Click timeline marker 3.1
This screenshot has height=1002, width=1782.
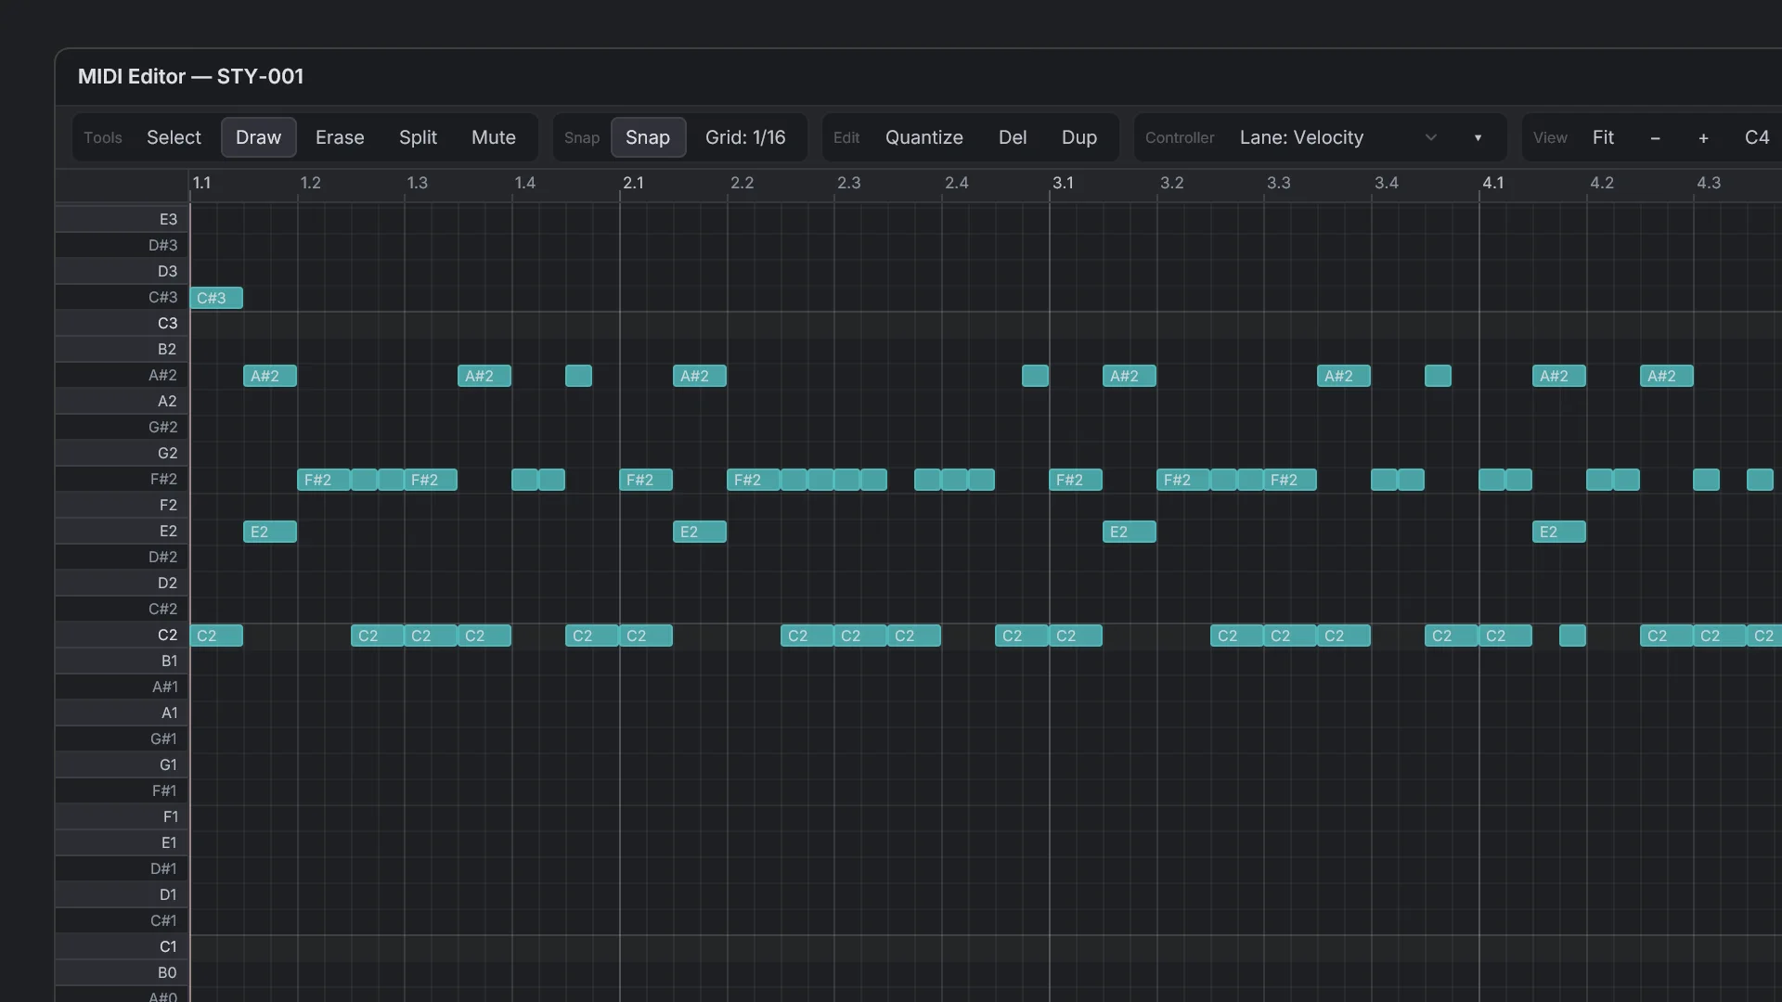pos(1063,183)
